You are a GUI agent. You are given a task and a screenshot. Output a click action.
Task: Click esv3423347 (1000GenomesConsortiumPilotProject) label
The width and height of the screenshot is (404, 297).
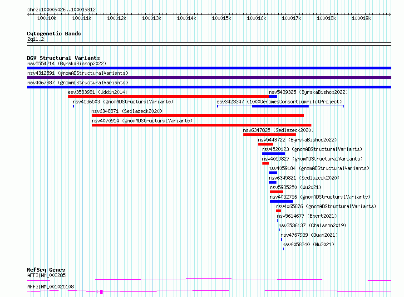tap(279, 102)
